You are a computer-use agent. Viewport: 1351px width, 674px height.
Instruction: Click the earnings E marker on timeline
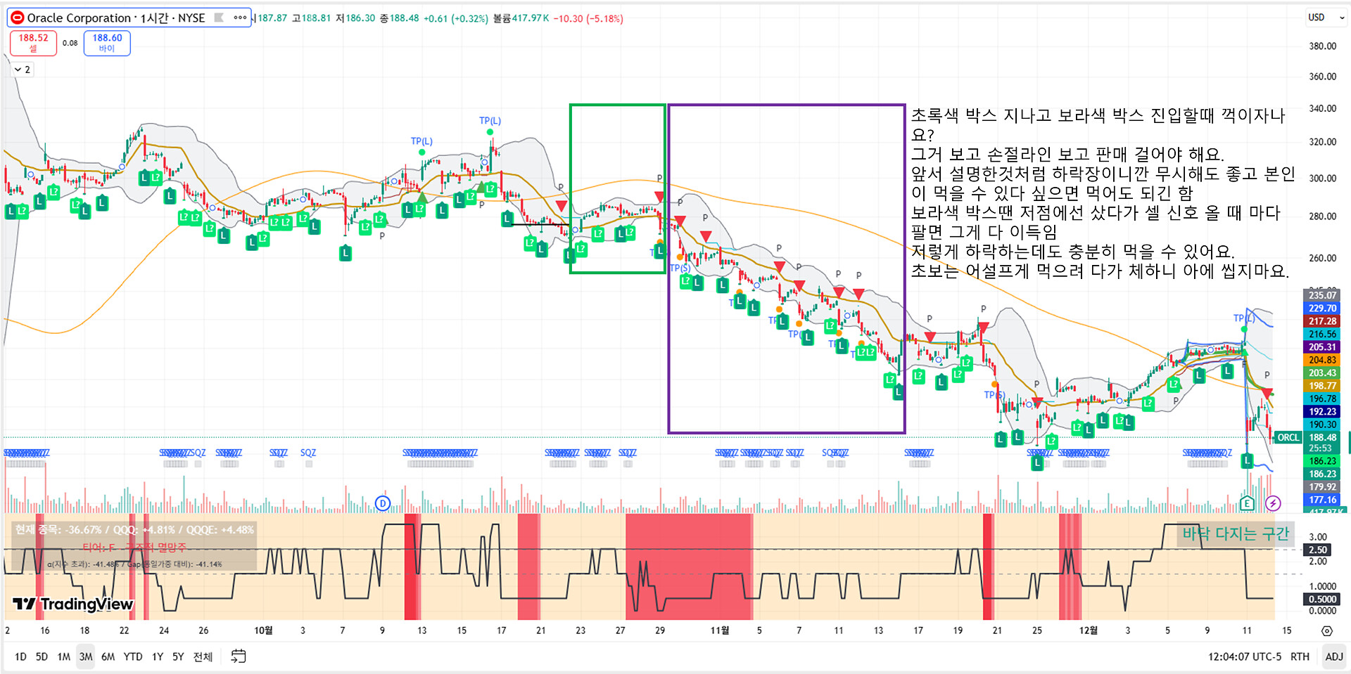pos(1247,503)
